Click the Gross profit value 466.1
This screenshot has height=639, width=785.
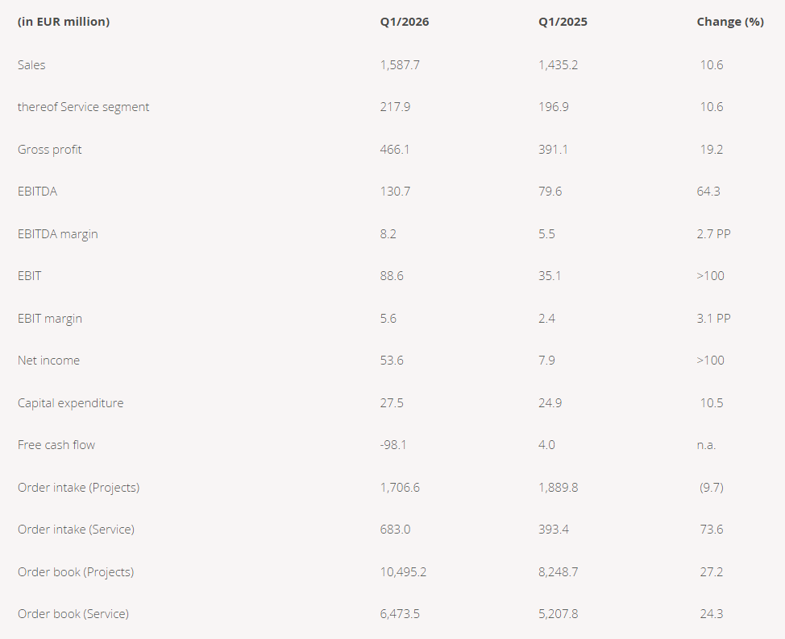point(395,150)
